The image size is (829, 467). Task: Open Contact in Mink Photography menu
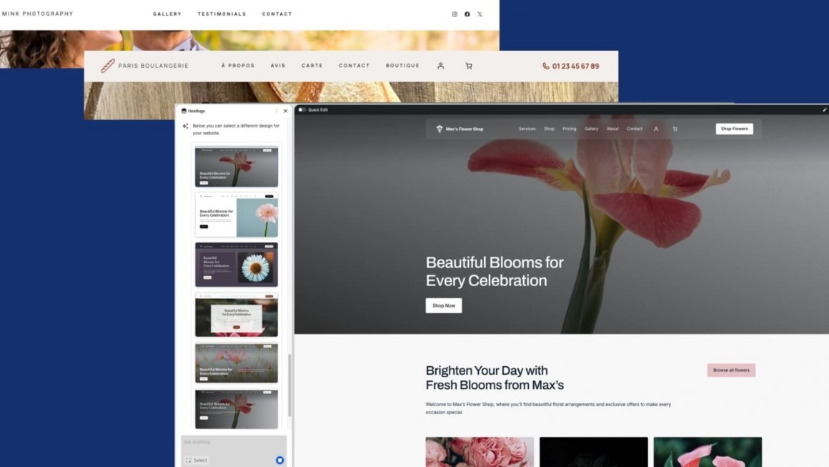click(277, 14)
